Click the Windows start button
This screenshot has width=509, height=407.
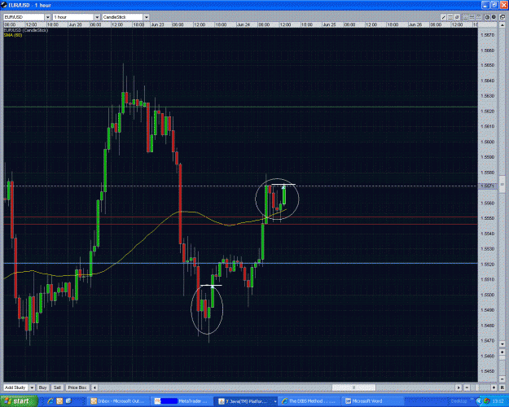click(19, 401)
